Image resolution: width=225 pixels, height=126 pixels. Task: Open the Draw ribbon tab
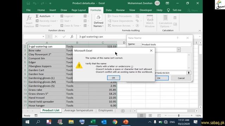click(64, 10)
